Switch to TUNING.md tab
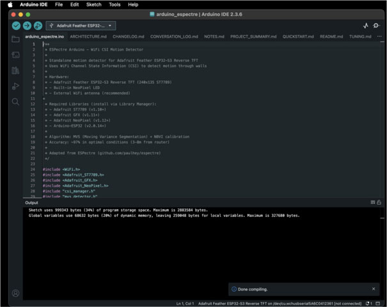Image resolution: width=387 pixels, height=307 pixels. 360,36
